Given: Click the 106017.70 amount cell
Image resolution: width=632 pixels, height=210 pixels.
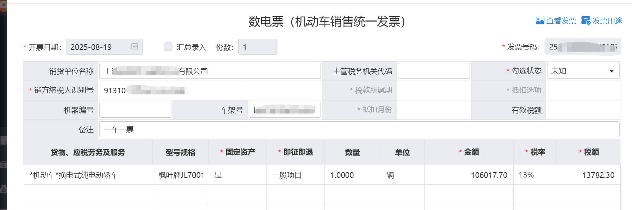Looking at the screenshot, I should tap(469, 175).
